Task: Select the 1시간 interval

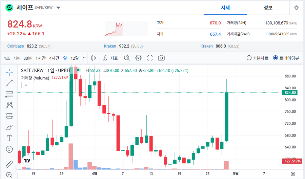Action: click(40, 58)
